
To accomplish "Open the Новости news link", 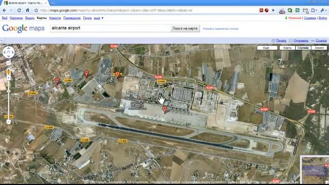I will coord(55,18).
